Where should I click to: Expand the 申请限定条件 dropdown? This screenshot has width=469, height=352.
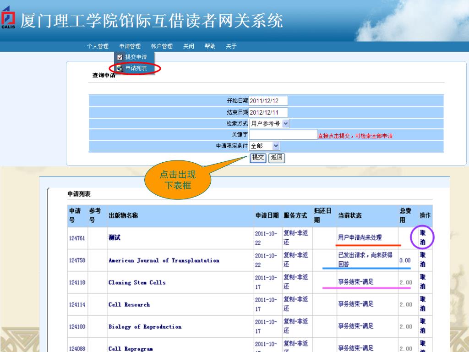tap(275, 146)
